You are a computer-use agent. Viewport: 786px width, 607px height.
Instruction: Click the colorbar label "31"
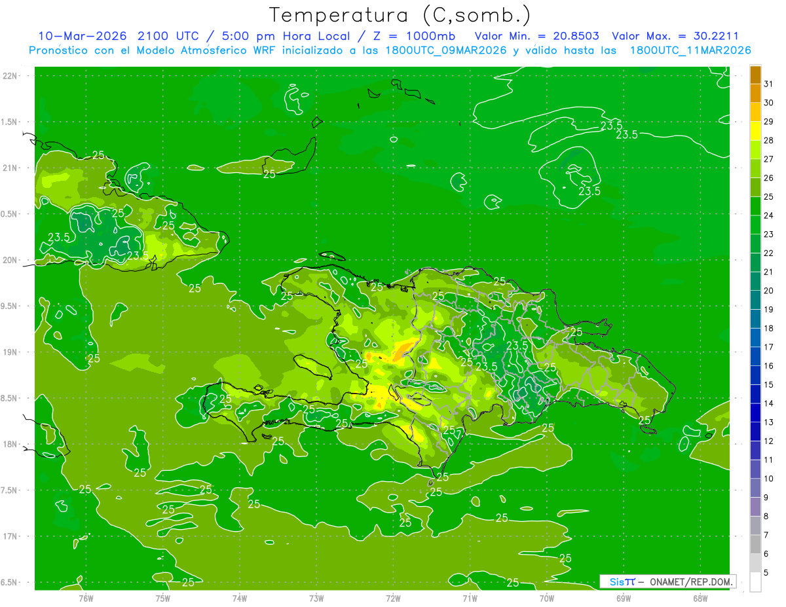pos(769,84)
